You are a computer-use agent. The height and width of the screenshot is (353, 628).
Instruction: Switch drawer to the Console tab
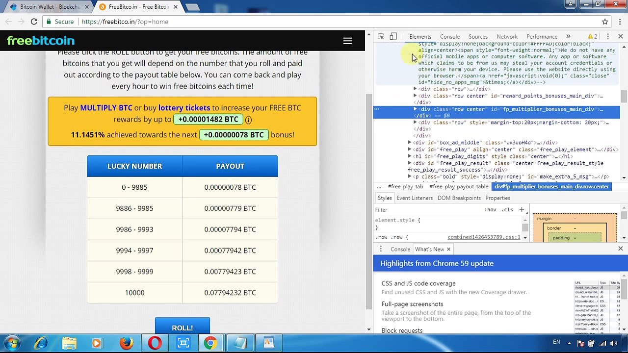pyautogui.click(x=400, y=250)
